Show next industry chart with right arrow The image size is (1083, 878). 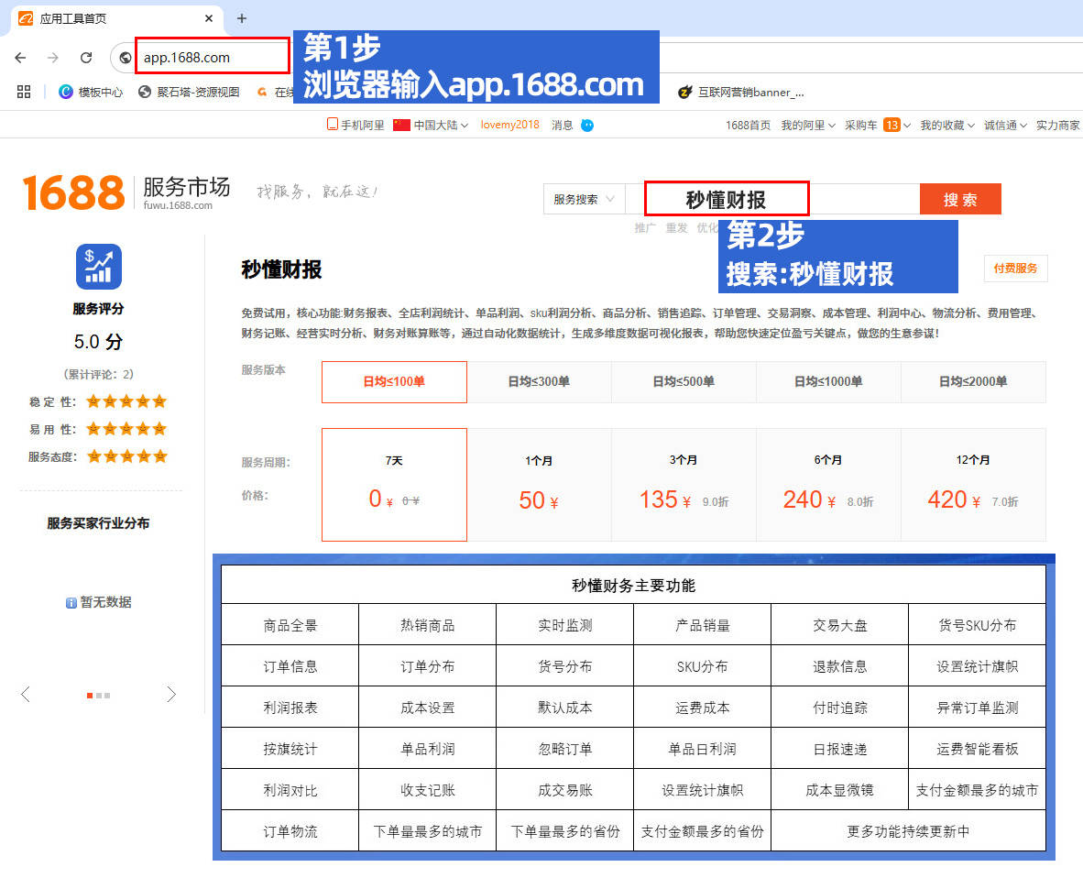pyautogui.click(x=171, y=695)
